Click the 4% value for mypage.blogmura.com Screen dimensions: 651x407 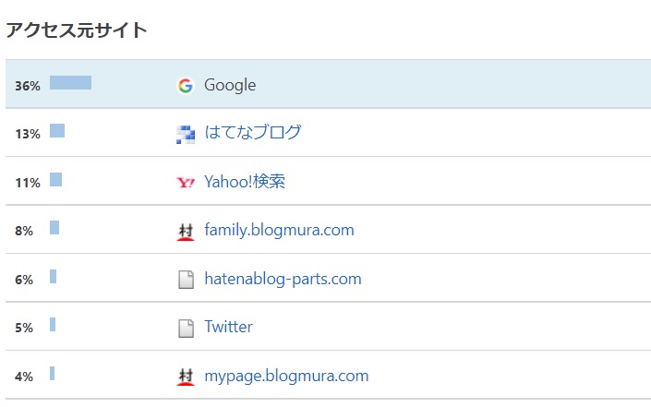tap(24, 377)
